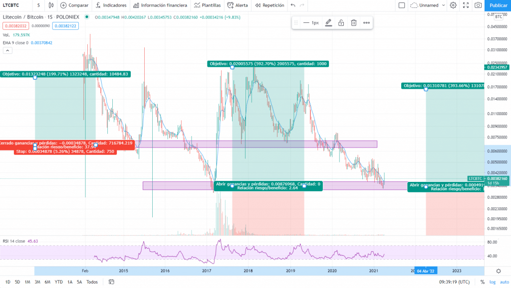Image resolution: width=511 pixels, height=288 pixels.
Task: Select the Objetivo 0.02005575 target label
Action: [268, 64]
